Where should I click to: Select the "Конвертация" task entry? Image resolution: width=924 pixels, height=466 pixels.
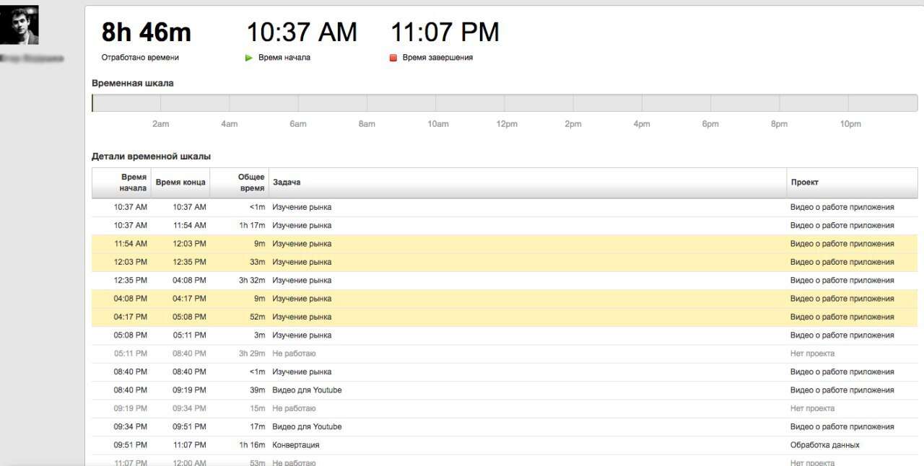point(296,445)
